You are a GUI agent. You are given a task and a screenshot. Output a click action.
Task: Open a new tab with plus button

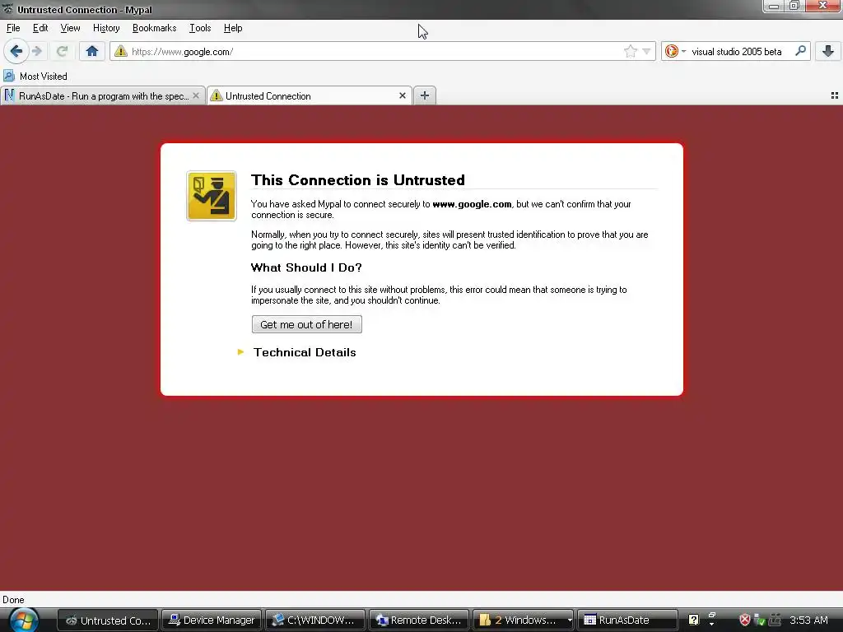pos(425,95)
